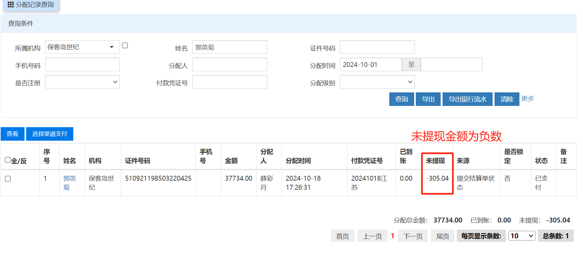Select the checkbox for row 1
The width and height of the screenshot is (583, 264).
pyautogui.click(x=8, y=179)
